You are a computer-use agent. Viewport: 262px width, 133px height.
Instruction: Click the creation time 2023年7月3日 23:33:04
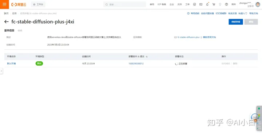click(58, 45)
